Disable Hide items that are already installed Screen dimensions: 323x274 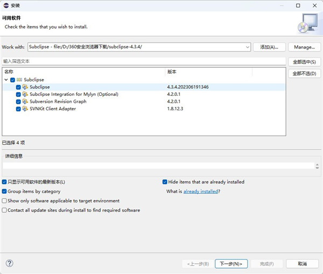click(x=165, y=182)
